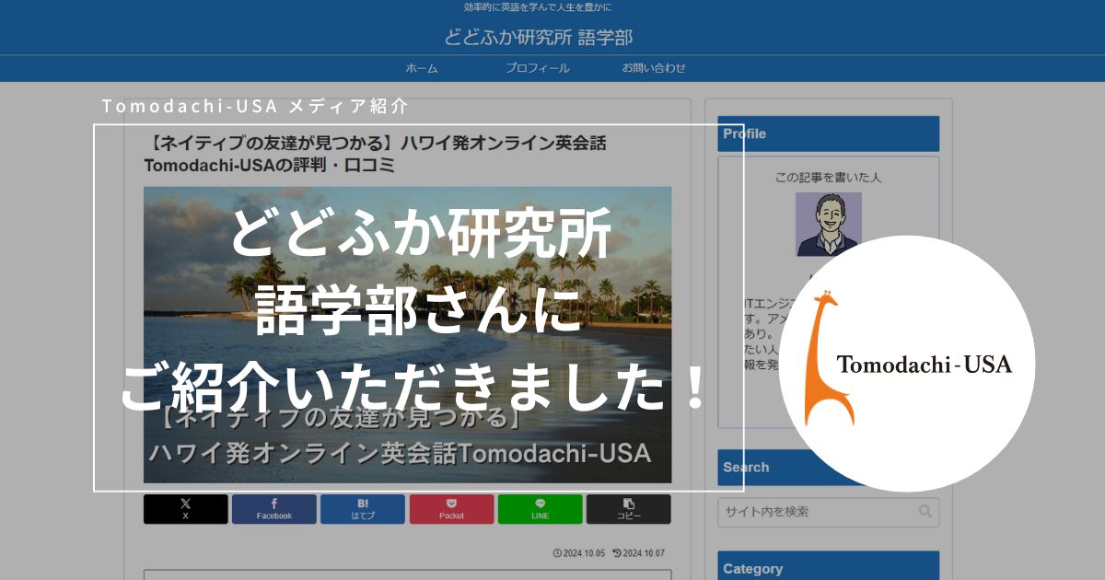The image size is (1105, 580).
Task: Click the magnifier search icon
Action: pos(925,512)
